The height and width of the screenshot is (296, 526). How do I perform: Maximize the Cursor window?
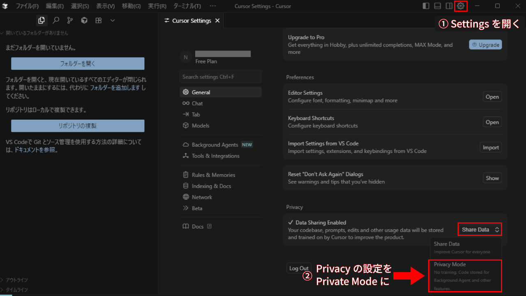(x=497, y=6)
